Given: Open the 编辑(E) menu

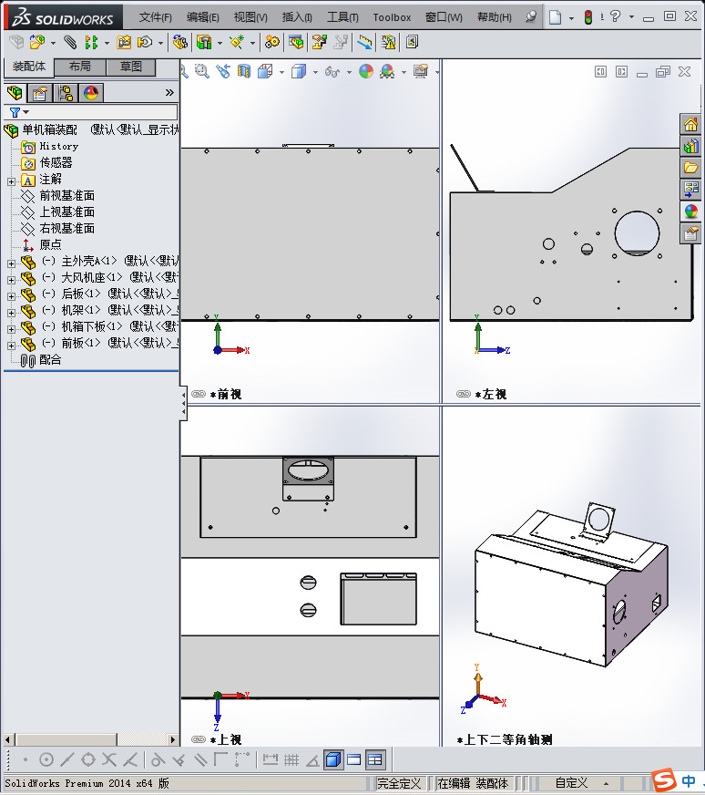Looking at the screenshot, I should tap(202, 17).
